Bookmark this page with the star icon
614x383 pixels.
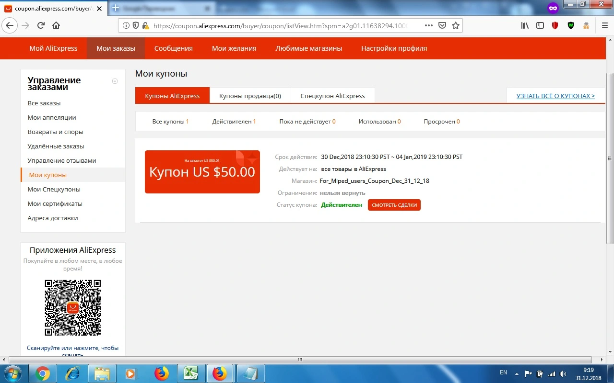tap(456, 26)
